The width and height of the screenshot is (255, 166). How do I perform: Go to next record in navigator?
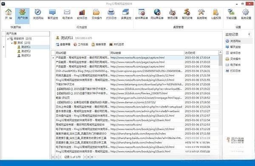(85, 157)
